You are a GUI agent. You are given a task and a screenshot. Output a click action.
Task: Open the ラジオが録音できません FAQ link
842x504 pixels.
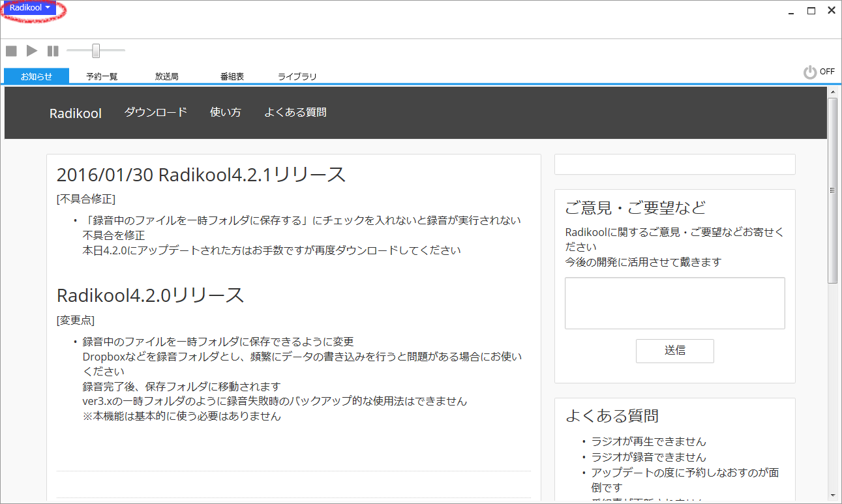click(648, 457)
